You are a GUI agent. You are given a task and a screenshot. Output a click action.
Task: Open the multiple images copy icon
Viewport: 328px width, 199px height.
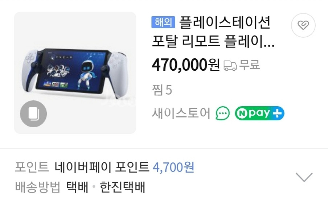pyautogui.click(x=33, y=114)
